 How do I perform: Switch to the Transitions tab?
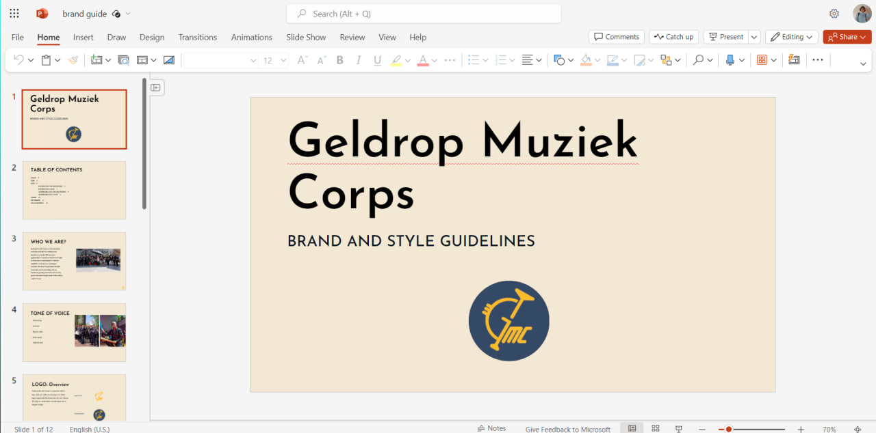(197, 37)
